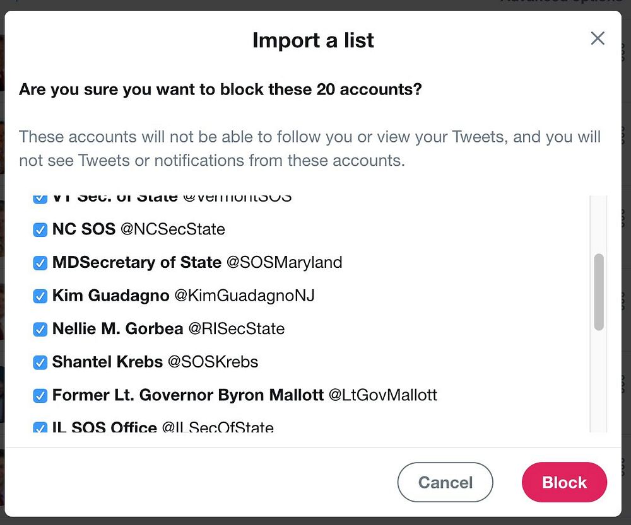The height and width of the screenshot is (525, 631).
Task: Confirm with the red Block button
Action: click(x=563, y=483)
